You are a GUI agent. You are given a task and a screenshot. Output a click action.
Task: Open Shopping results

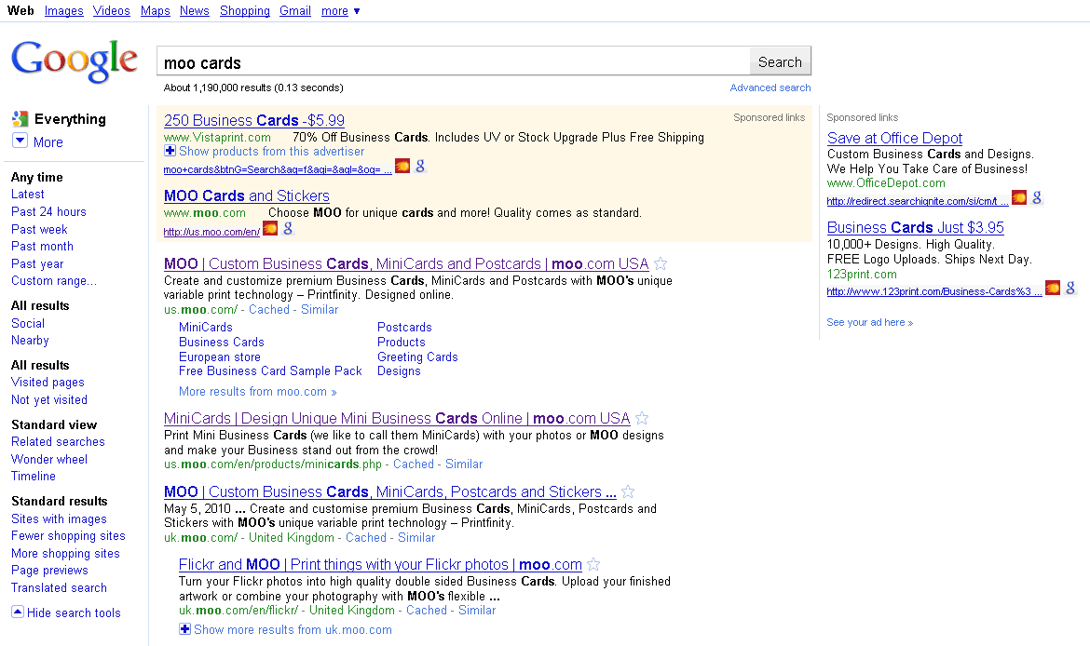tap(245, 11)
